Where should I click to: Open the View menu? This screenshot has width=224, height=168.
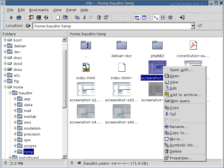pos(57,10)
